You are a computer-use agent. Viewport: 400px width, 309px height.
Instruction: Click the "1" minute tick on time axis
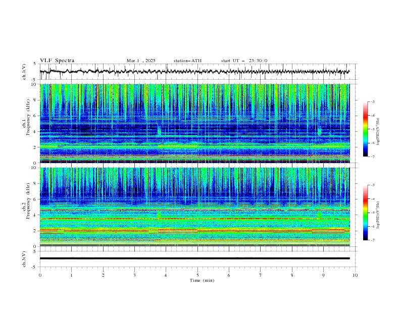71,275
